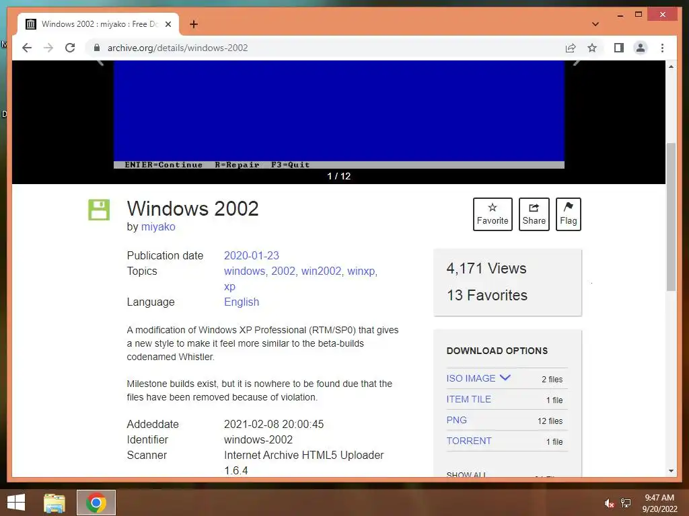Add item to Favorites
This screenshot has height=516, width=689.
coord(493,214)
